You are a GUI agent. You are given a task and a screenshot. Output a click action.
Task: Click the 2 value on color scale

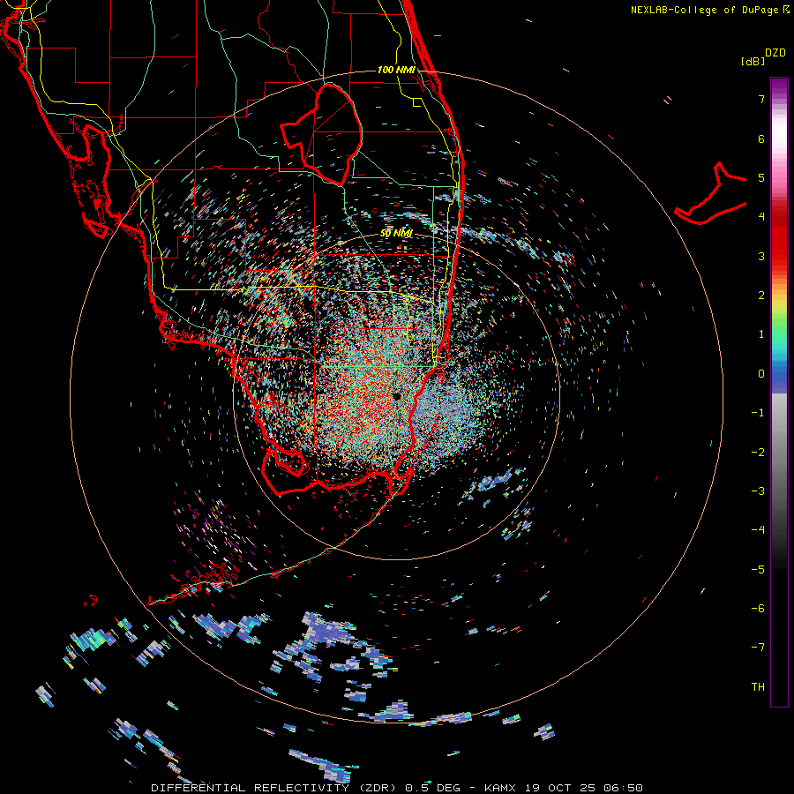[x=761, y=296]
